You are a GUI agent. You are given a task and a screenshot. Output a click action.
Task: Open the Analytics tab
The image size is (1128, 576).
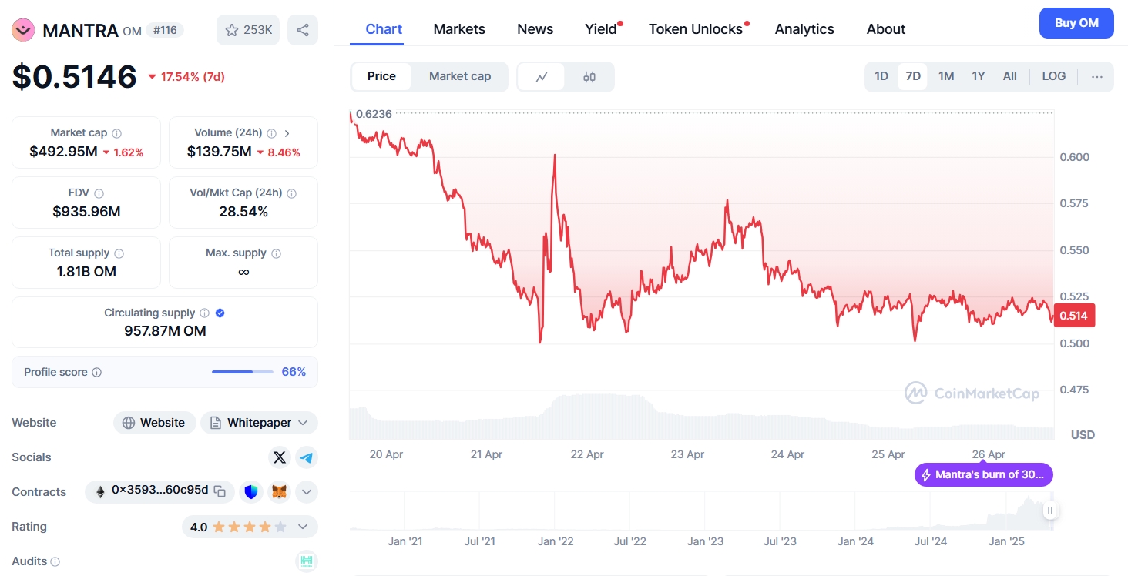[x=804, y=29]
